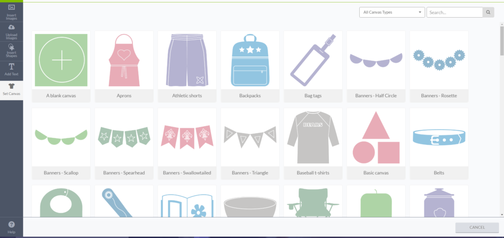
Task: Click the 'Backpacks' label
Action: click(x=250, y=96)
